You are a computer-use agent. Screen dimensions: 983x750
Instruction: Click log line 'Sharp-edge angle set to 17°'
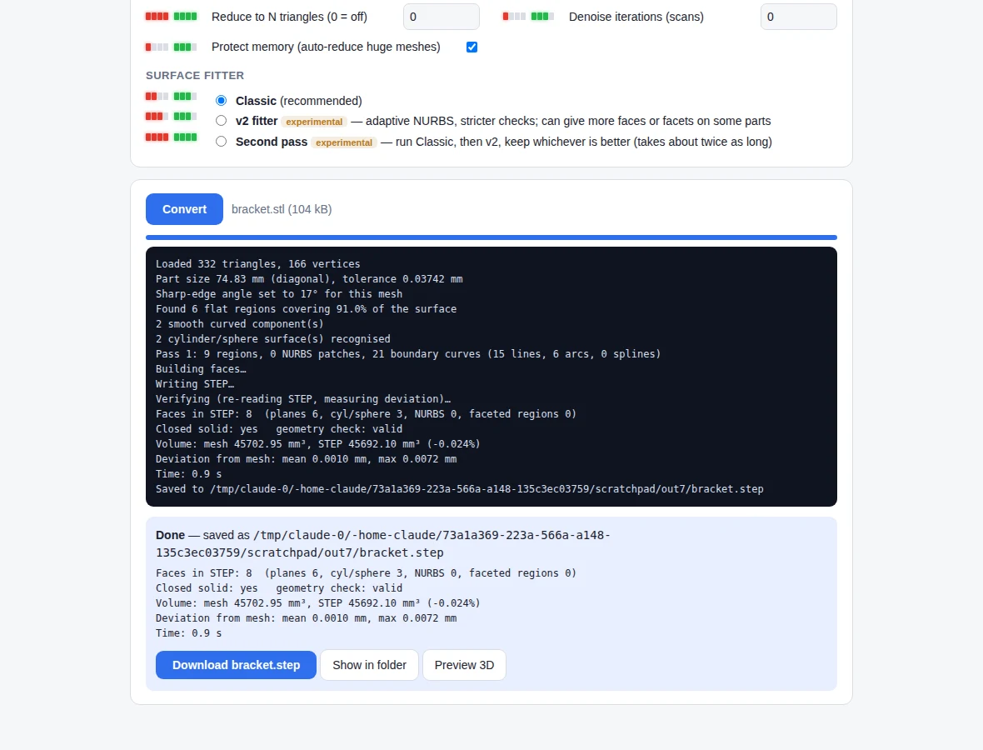point(279,294)
